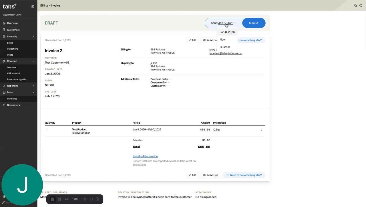
Task: Expand the Reporting section
Action: point(33,86)
